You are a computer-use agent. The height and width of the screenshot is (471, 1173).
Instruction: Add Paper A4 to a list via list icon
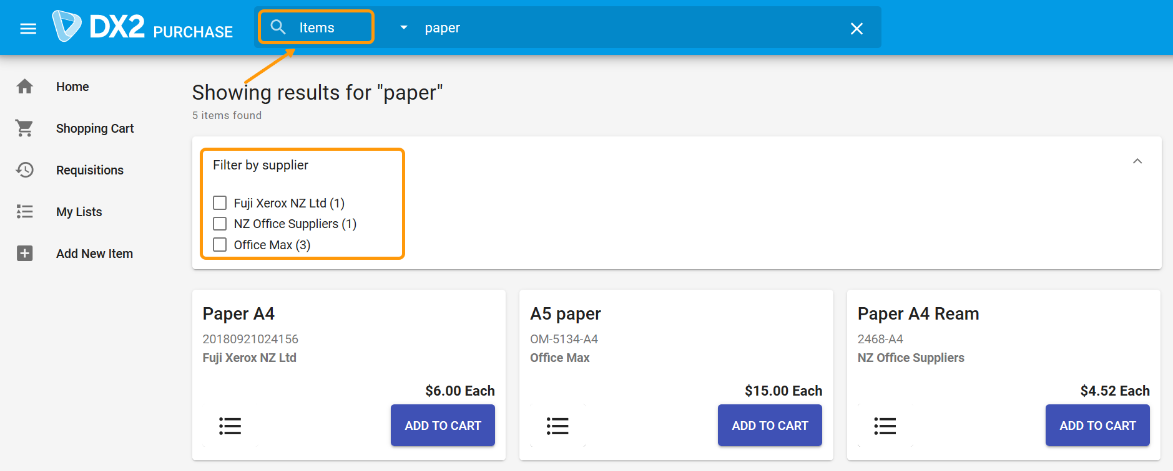(x=230, y=426)
